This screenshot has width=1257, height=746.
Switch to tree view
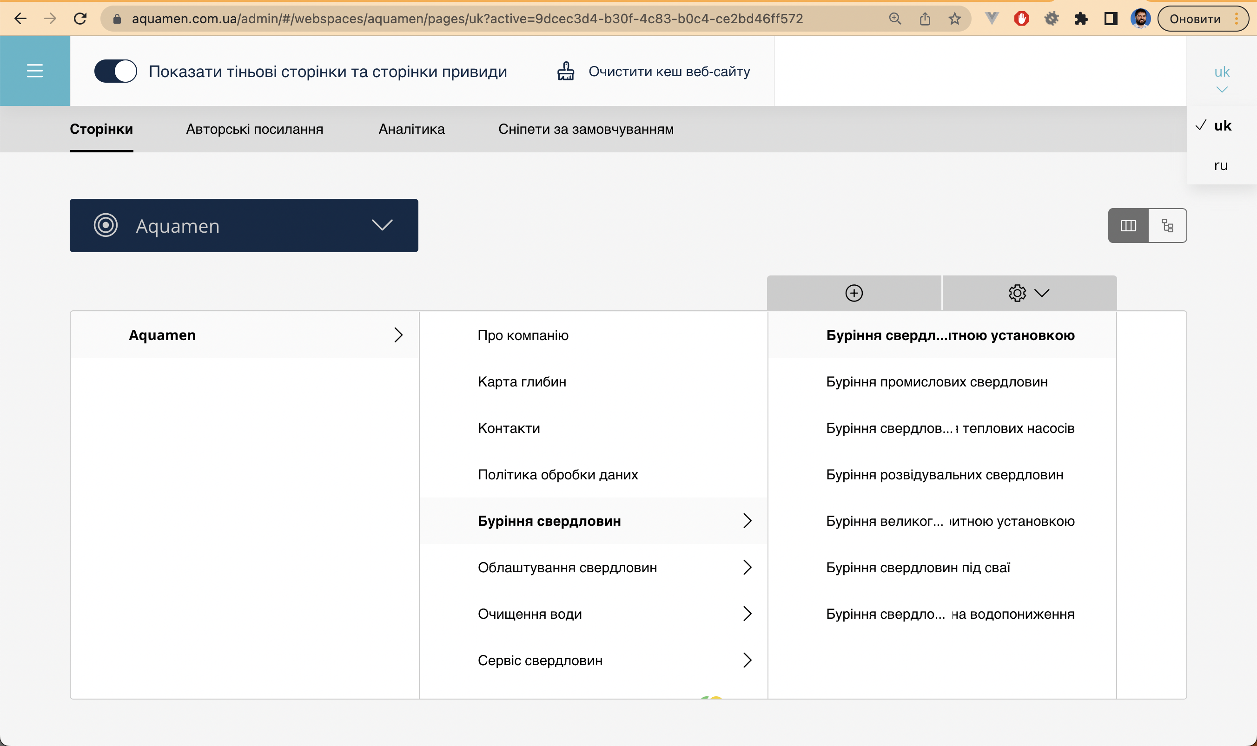pos(1167,226)
